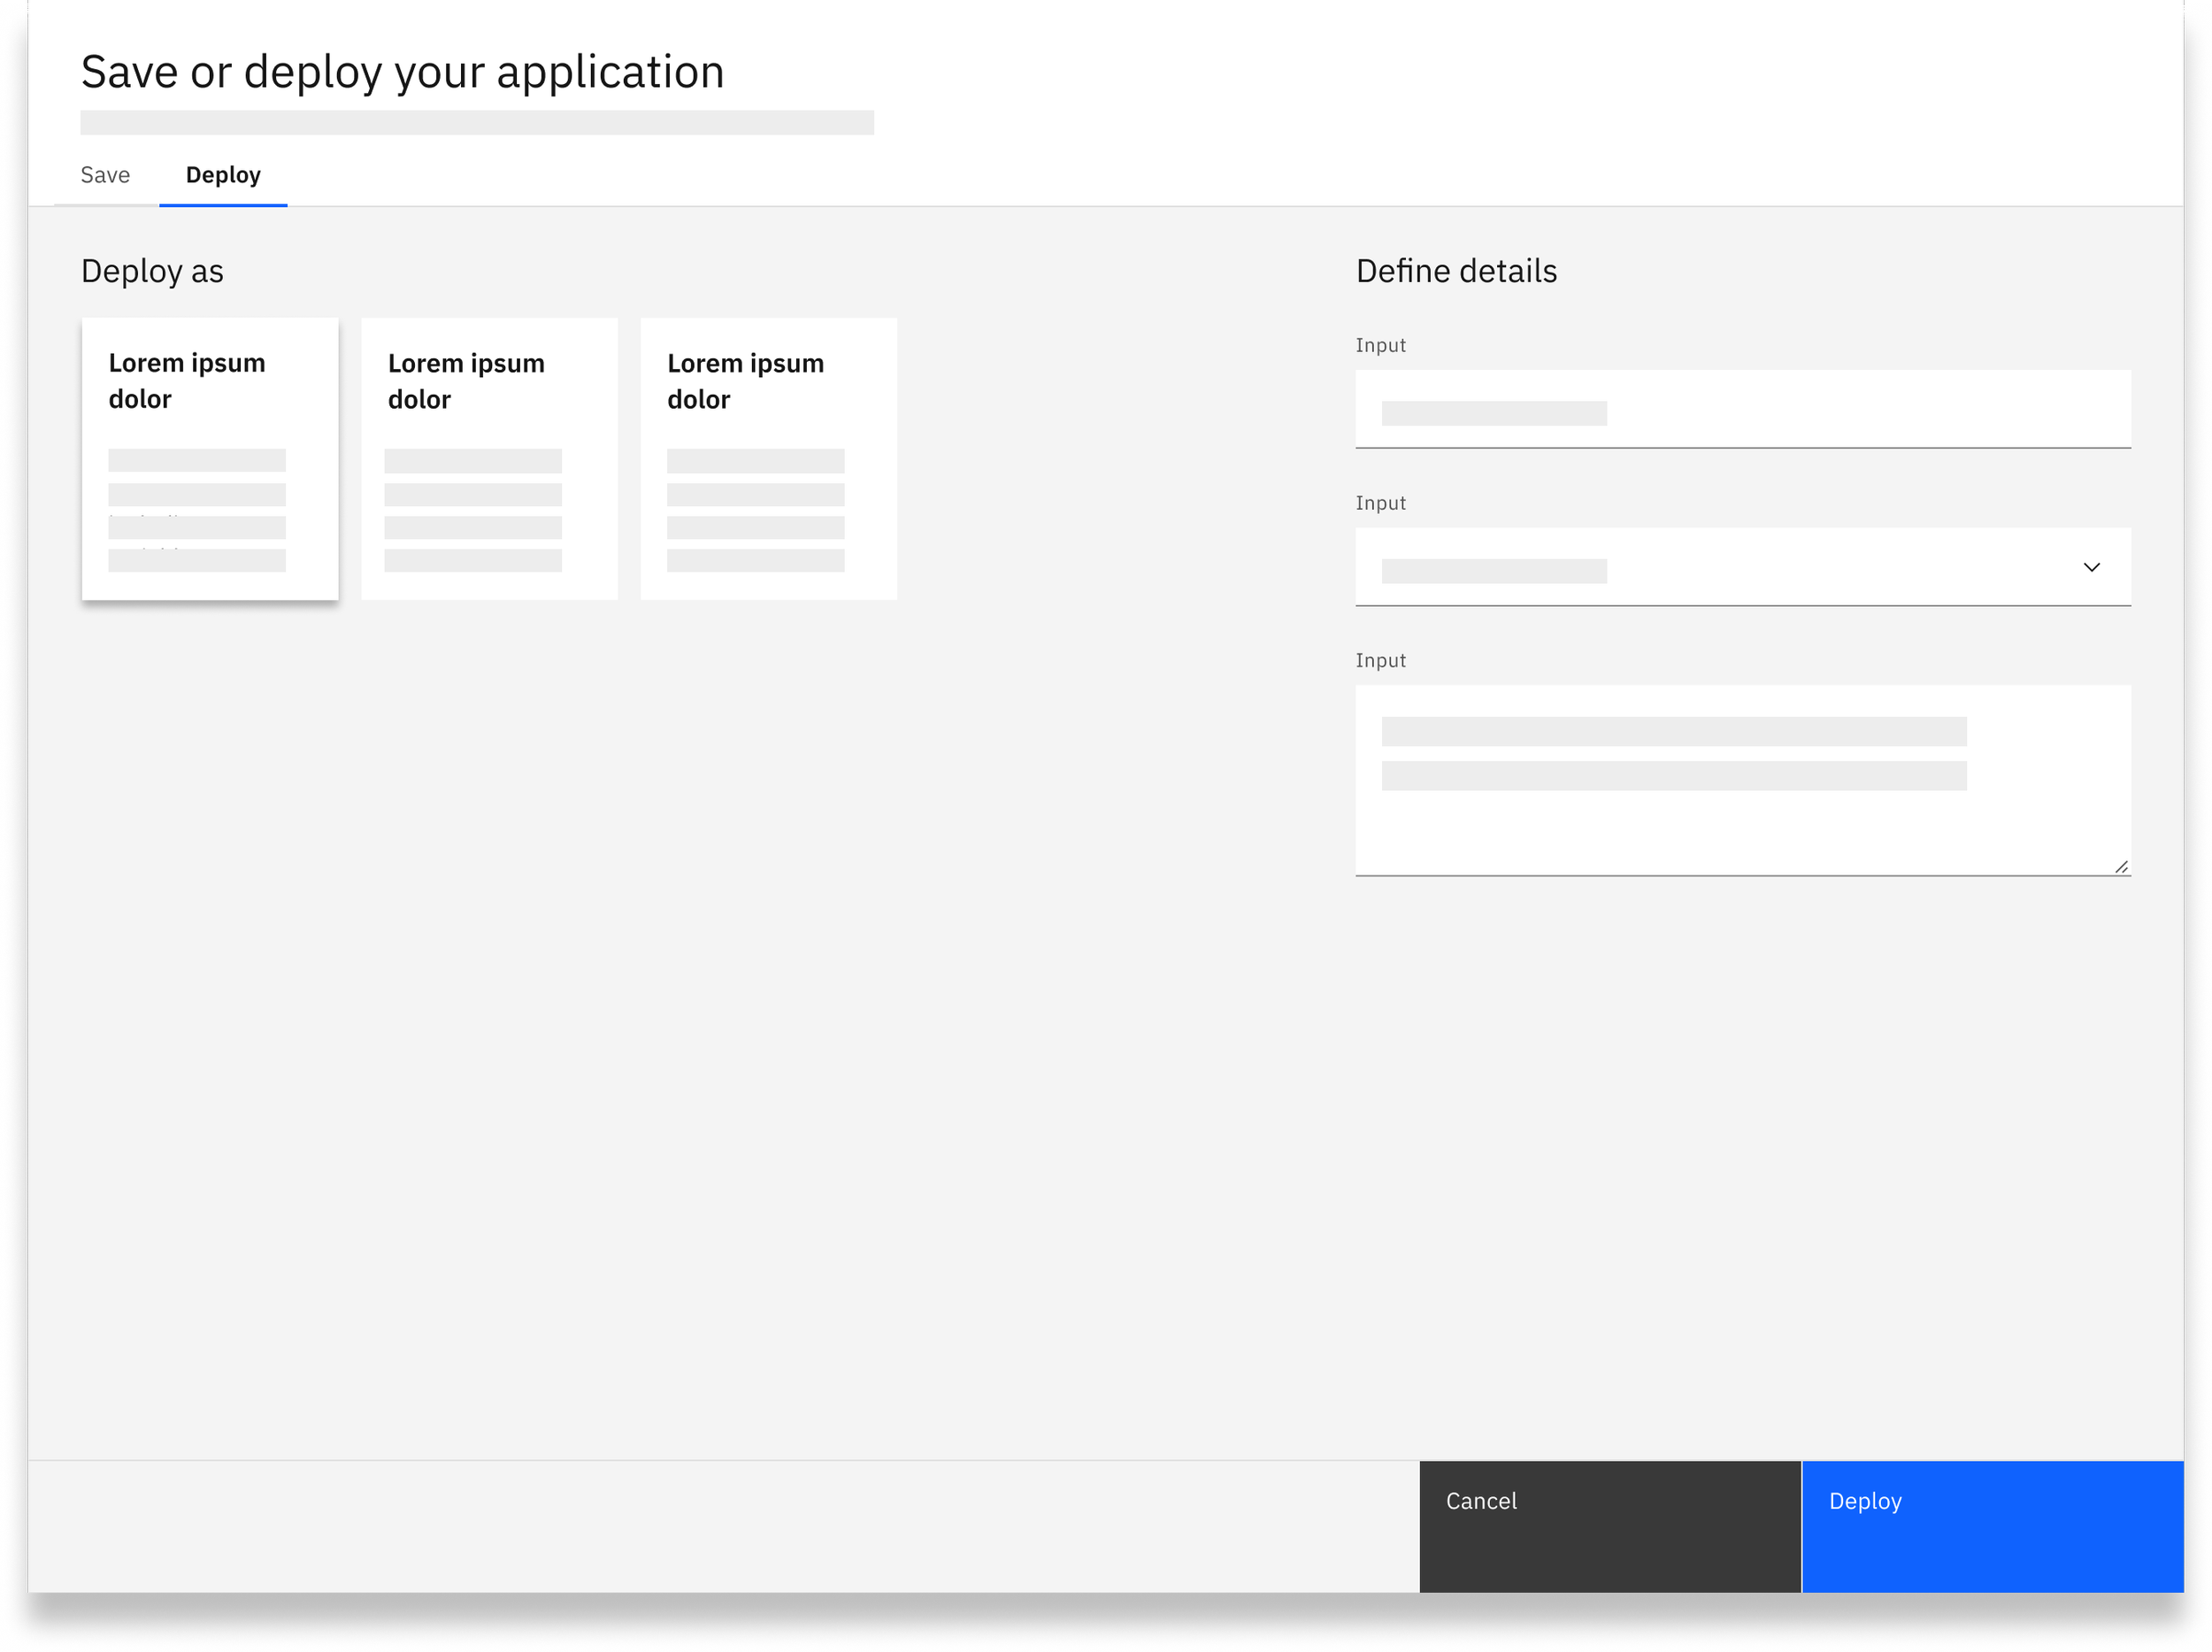Choose the first Lorem ipsum dolor card

[x=210, y=459]
